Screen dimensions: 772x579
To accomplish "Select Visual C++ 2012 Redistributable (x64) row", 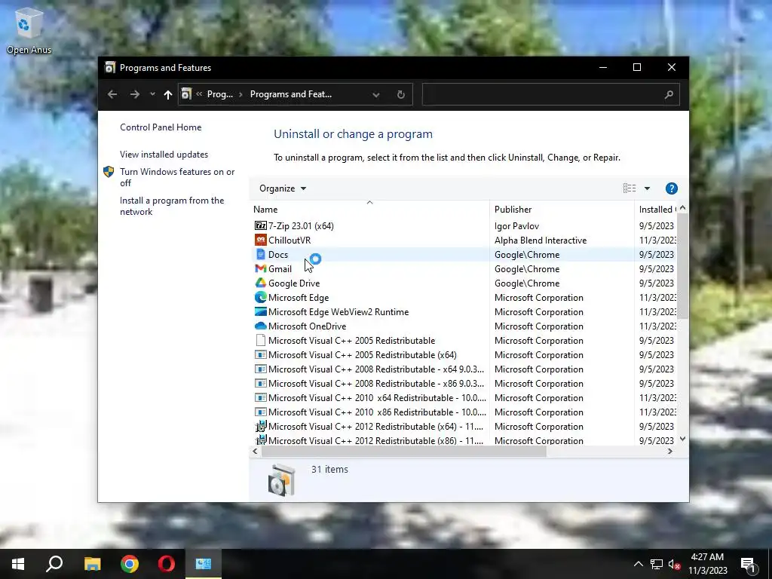I will tap(464, 426).
